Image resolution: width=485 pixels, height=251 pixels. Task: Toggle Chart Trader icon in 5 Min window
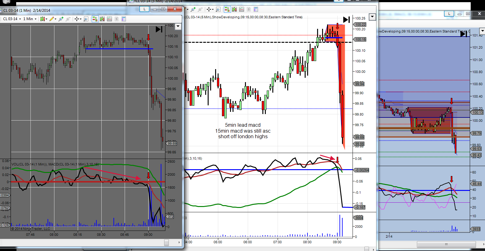[227, 10]
